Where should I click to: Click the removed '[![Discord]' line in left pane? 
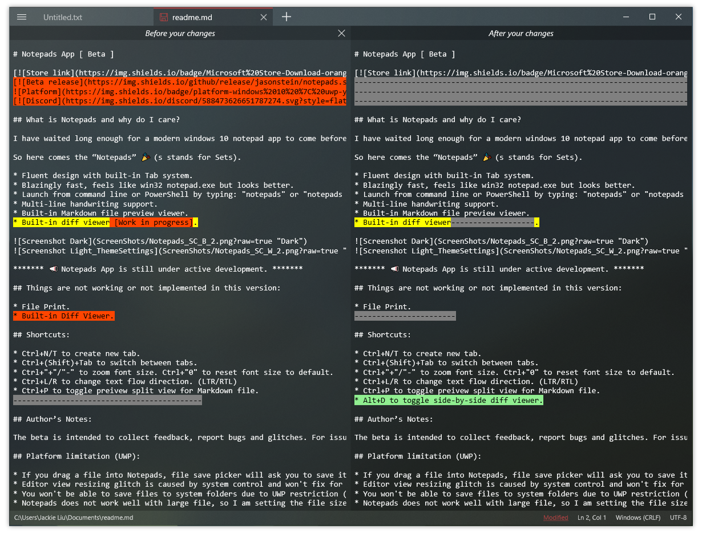[180, 101]
